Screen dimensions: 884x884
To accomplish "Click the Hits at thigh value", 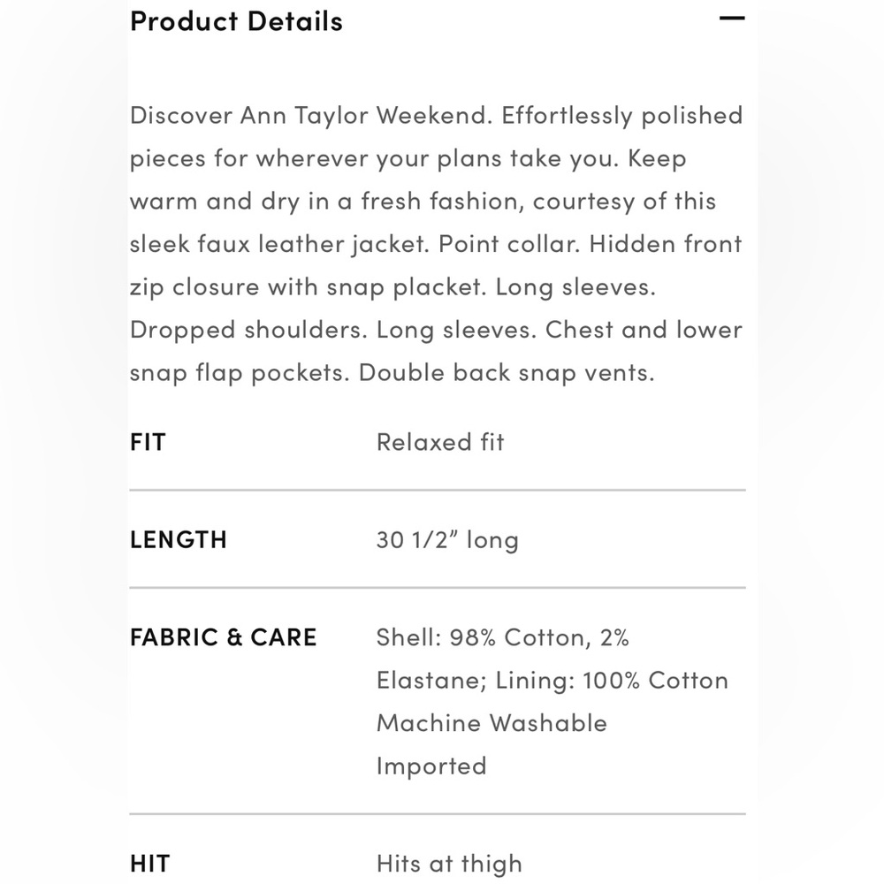I will point(449,864).
